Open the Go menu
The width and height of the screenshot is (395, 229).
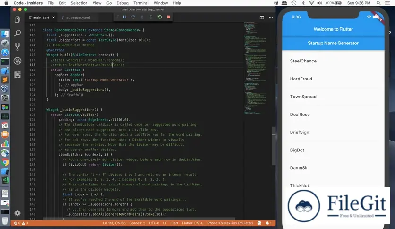tap(109, 3)
